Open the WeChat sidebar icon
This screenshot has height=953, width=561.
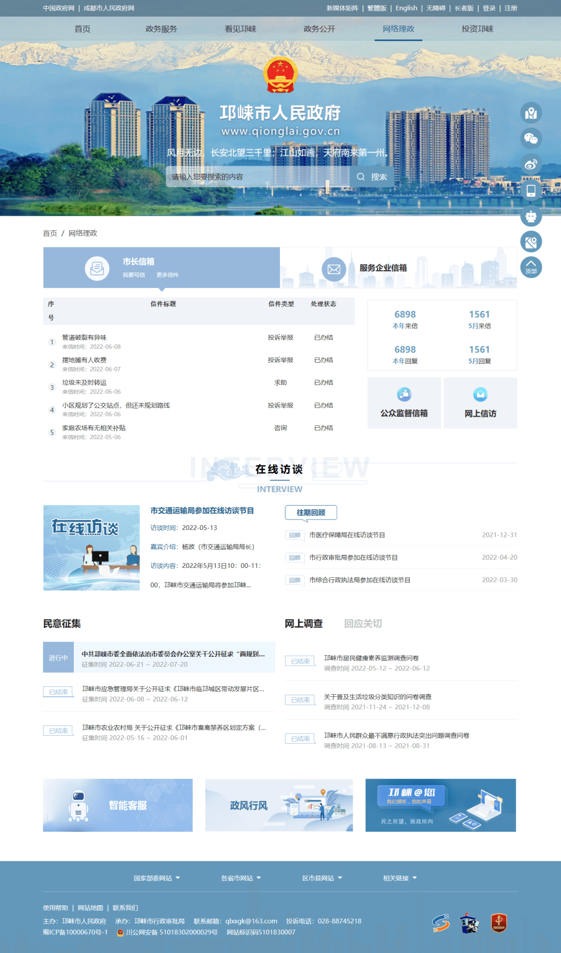pyautogui.click(x=531, y=138)
